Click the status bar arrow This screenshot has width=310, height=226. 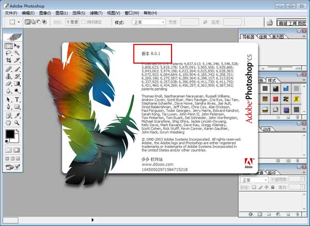92,220
